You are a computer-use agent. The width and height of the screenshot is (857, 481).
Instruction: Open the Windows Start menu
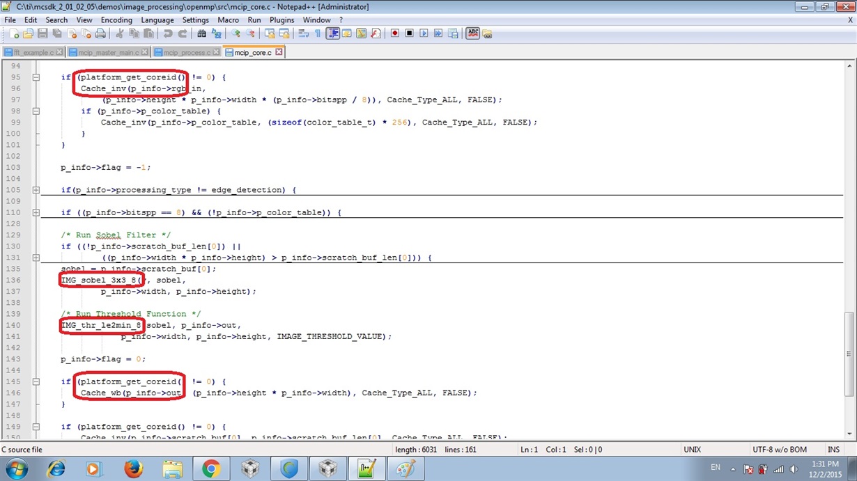(x=16, y=469)
